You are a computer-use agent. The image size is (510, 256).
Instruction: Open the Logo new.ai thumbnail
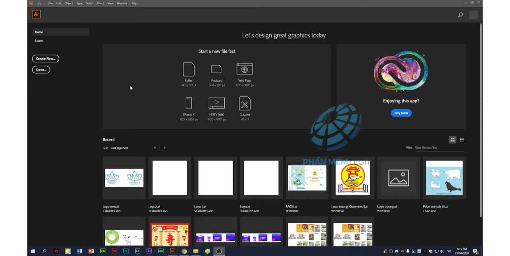[x=124, y=178]
